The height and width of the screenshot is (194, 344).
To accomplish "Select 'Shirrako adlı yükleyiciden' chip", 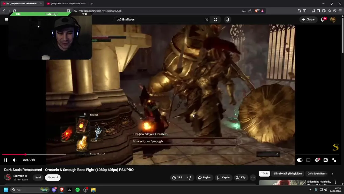I will tap(288, 174).
